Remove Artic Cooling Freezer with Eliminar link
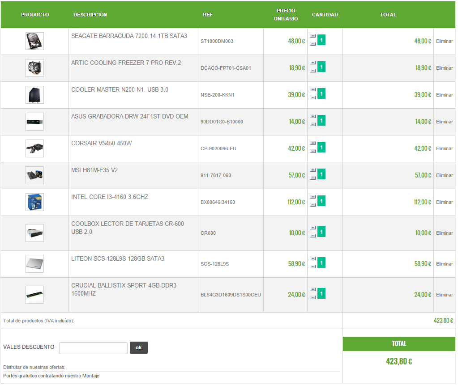The height and width of the screenshot is (385, 458). click(x=444, y=68)
